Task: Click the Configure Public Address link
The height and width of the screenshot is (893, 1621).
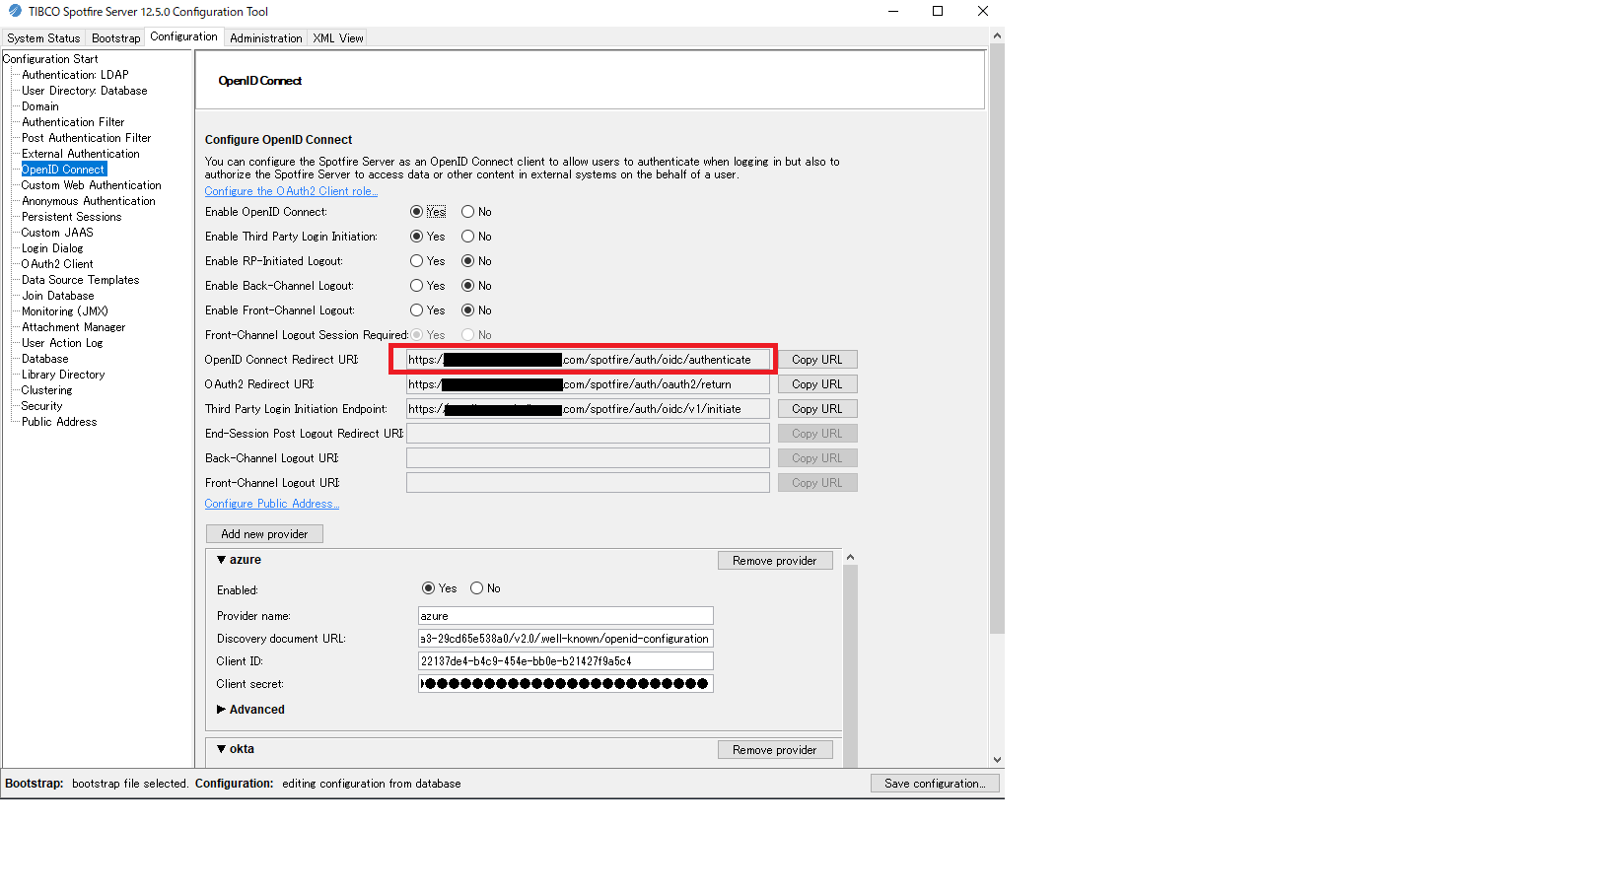Action: click(x=272, y=504)
